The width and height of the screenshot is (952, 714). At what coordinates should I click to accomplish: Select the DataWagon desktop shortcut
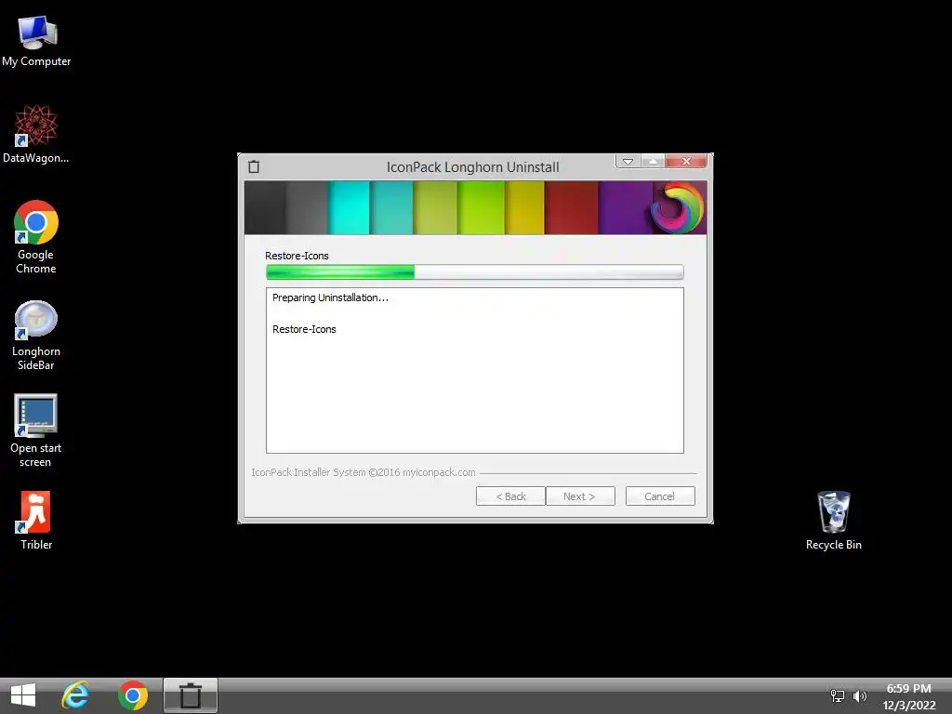(36, 134)
